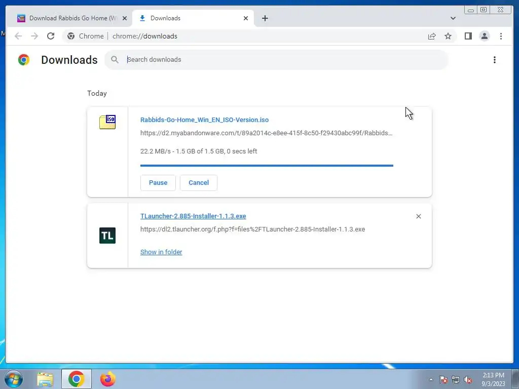Viewport: 519px width, 389px height.
Task: Open the tab search dropdown arrow
Action: 453,18
